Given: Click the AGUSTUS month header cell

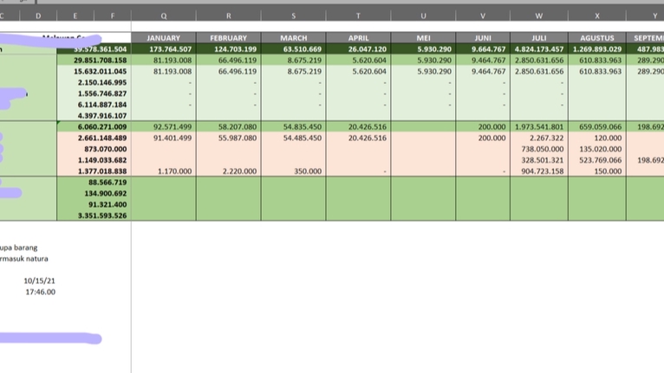Looking at the screenshot, I should click(x=596, y=37).
